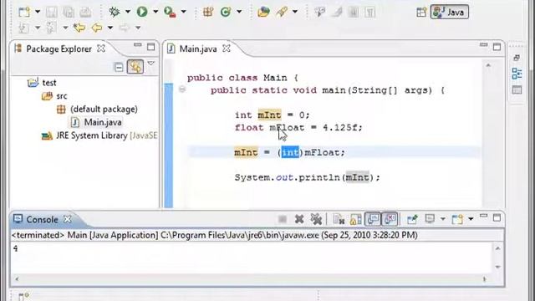The image size is (535, 301).
Task: Click the Console scrollbar down arrow
Action: pos(498,267)
